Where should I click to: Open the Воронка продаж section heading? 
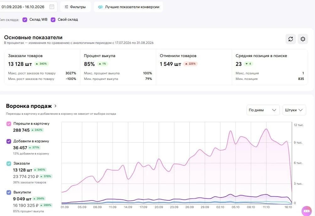[x=29, y=106]
